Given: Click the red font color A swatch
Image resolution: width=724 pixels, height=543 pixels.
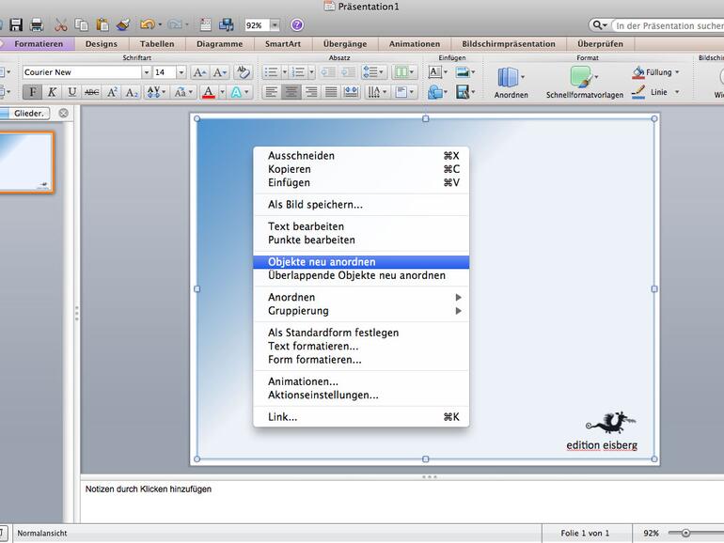Looking at the screenshot, I should point(209,92).
